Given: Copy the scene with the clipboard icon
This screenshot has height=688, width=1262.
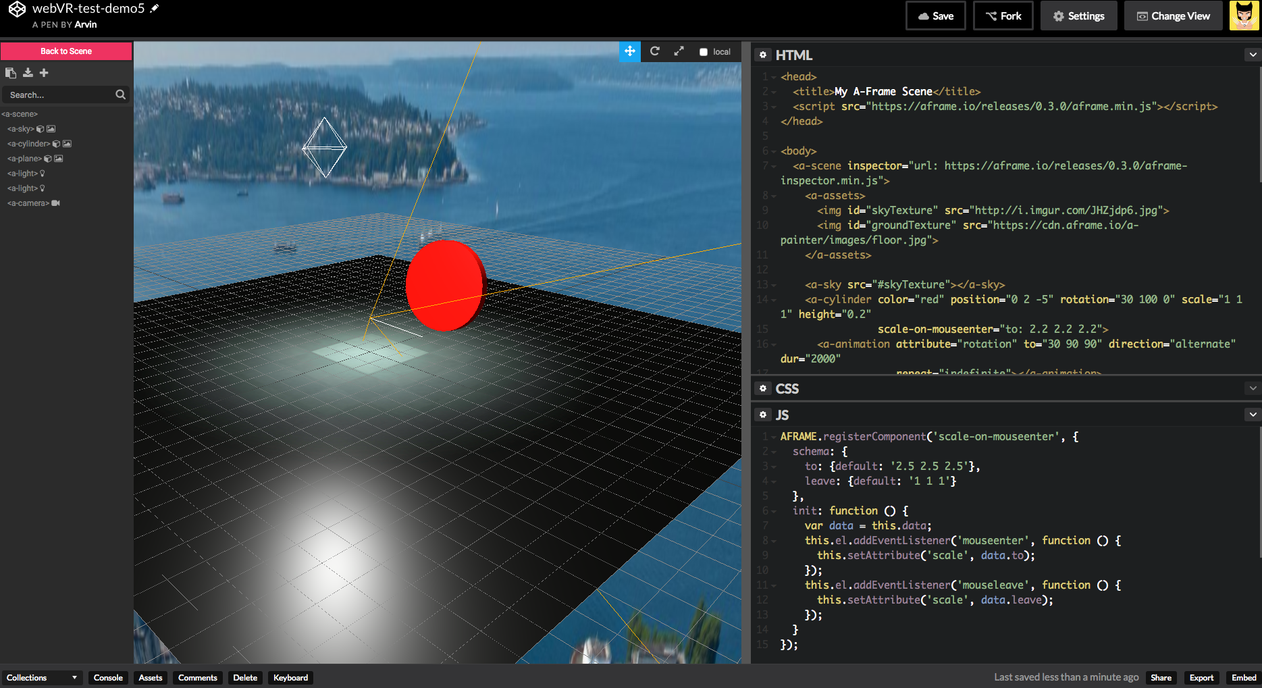Looking at the screenshot, I should click(x=11, y=73).
